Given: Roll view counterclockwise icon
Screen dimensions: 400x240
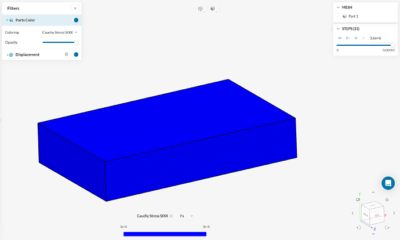Looking at the screenshot, I should pos(359,227).
